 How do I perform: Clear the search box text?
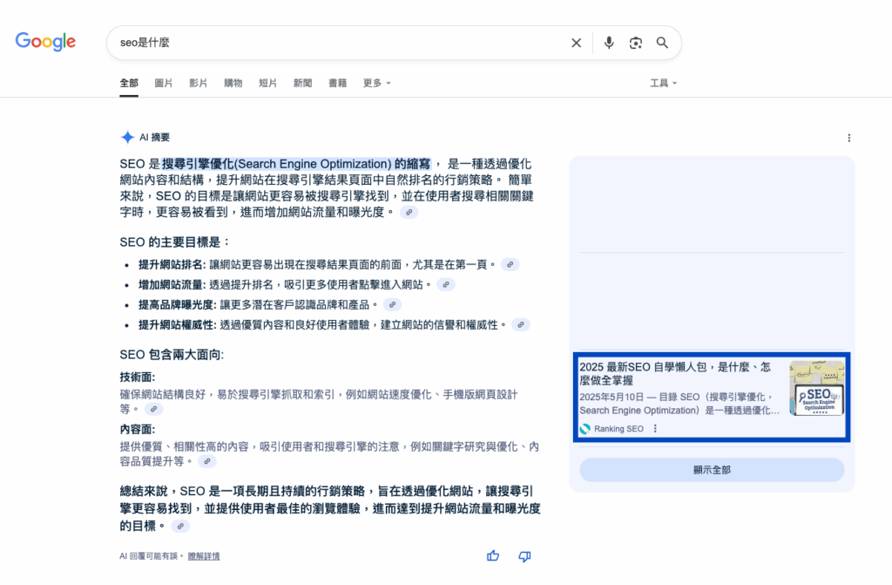click(576, 43)
